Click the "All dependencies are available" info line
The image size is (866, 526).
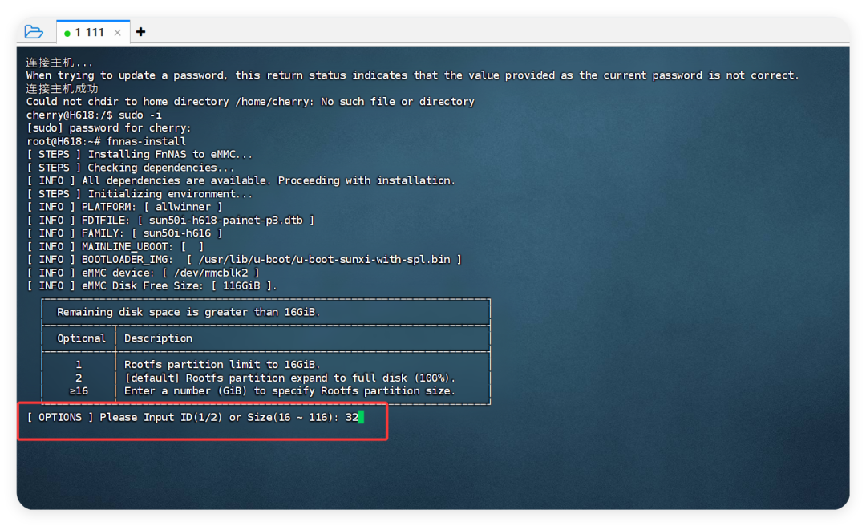[x=241, y=180]
